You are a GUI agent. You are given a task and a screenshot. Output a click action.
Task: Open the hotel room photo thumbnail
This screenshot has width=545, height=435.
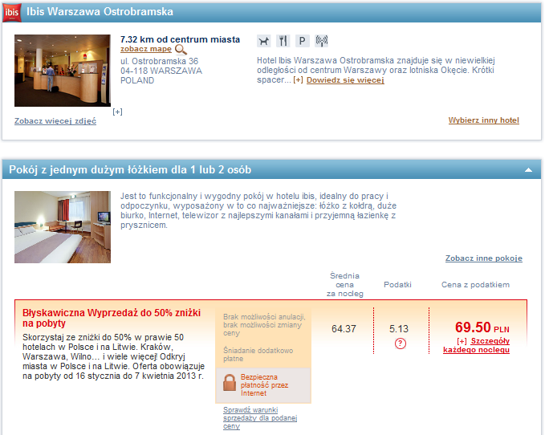coord(63,227)
